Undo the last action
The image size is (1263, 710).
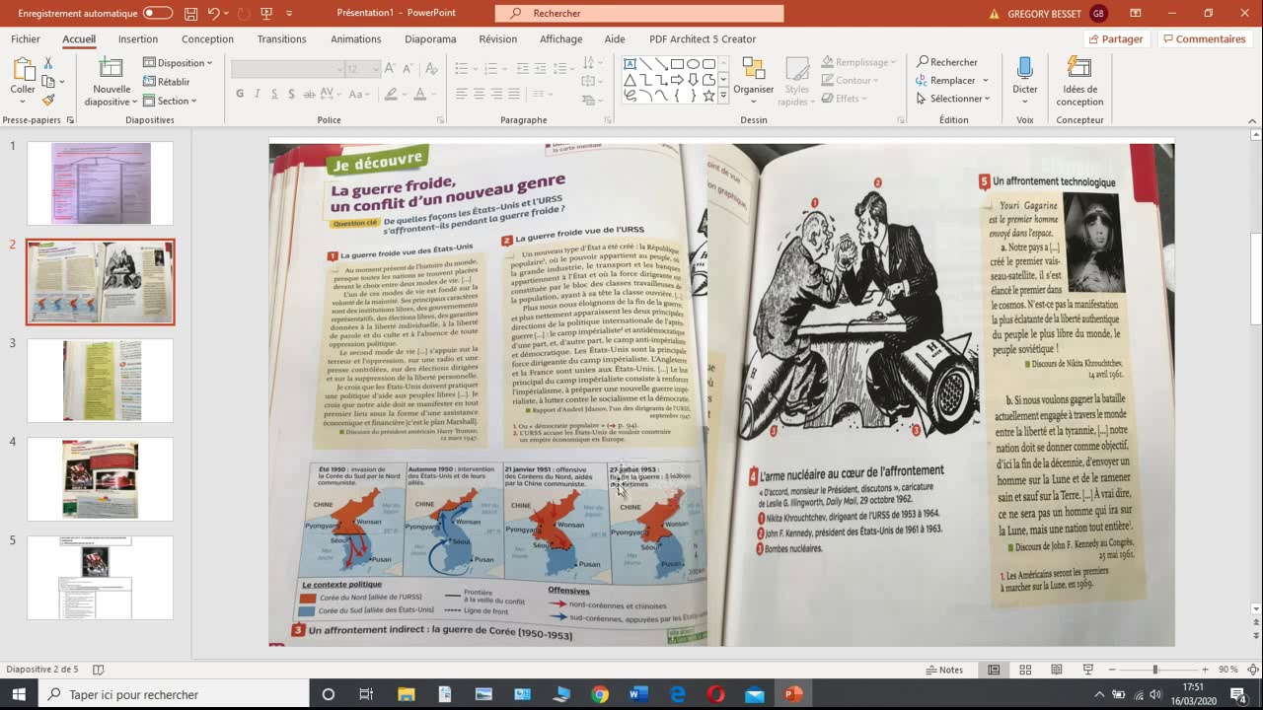(213, 14)
